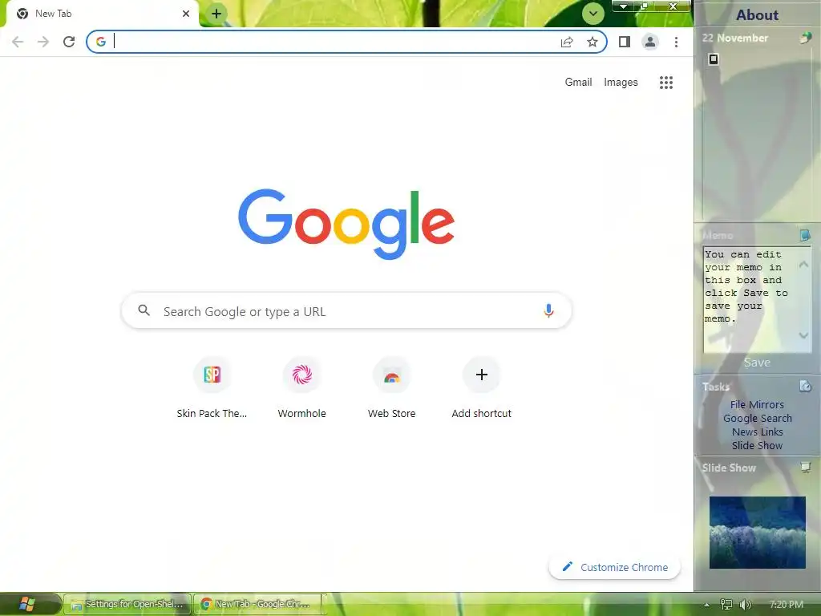Image resolution: width=821 pixels, height=616 pixels.
Task: Open the profile avatar menu
Action: pos(649,42)
